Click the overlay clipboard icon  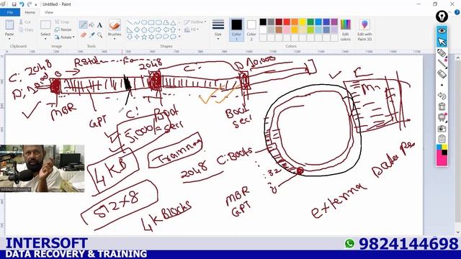click(x=442, y=139)
